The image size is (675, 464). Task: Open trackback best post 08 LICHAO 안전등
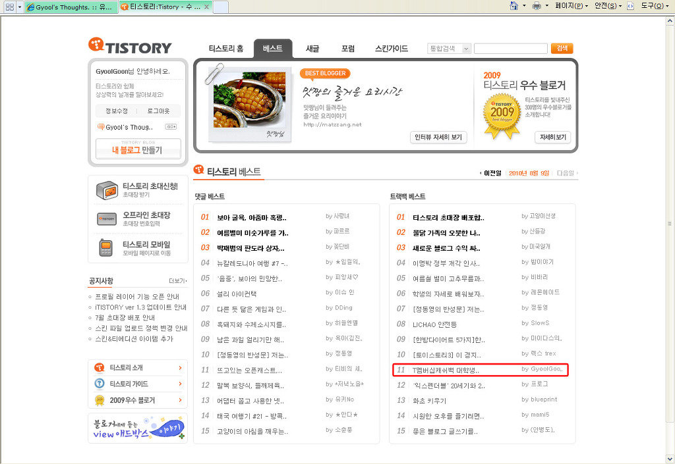(x=435, y=324)
